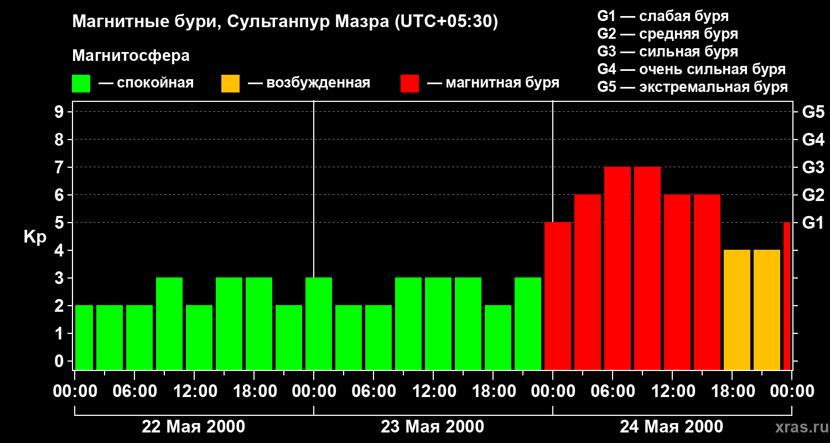The height and width of the screenshot is (443, 830).
Task: Click the 18:00 label of 23 May
Action: (x=493, y=392)
